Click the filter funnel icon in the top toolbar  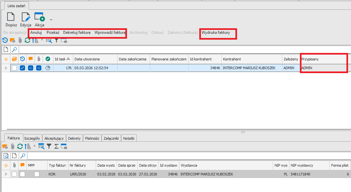[x=56, y=41]
